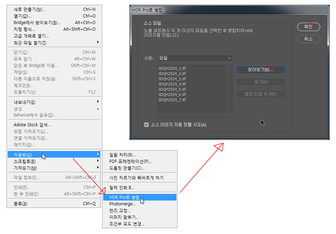This screenshot has width=336, height=234.
Task: Choose 새로 만들기(N) from File menu
Action: coord(55,9)
